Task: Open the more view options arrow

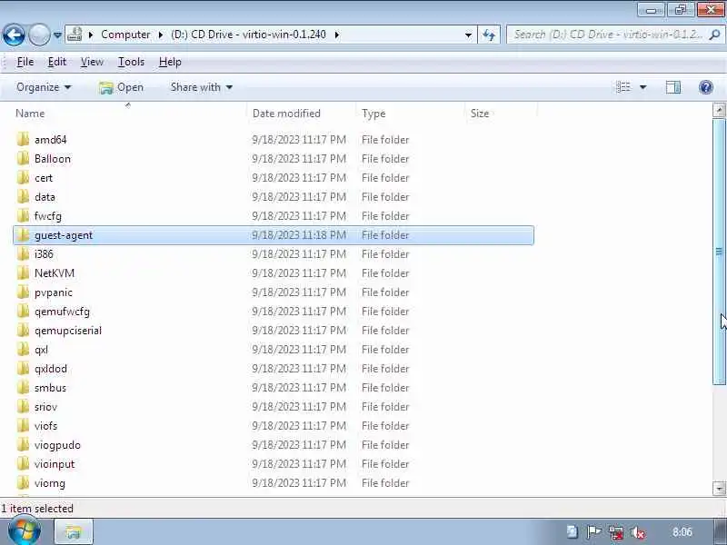Action: [x=643, y=87]
